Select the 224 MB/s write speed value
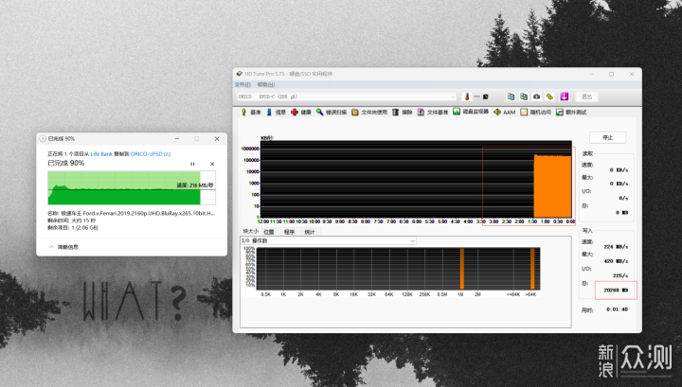The image size is (682, 387). [x=616, y=247]
